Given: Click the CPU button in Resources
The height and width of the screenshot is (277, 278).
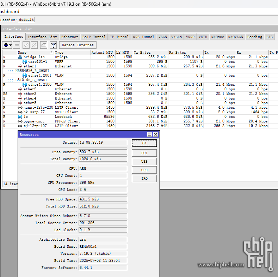Looking at the screenshot, I should (x=144, y=170).
